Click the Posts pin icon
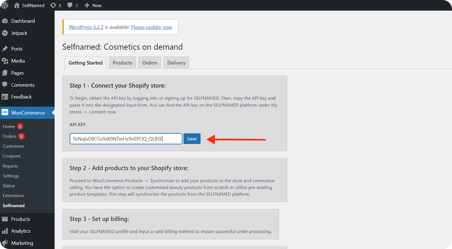Image resolution: width=452 pixels, height=249 pixels. (x=5, y=49)
